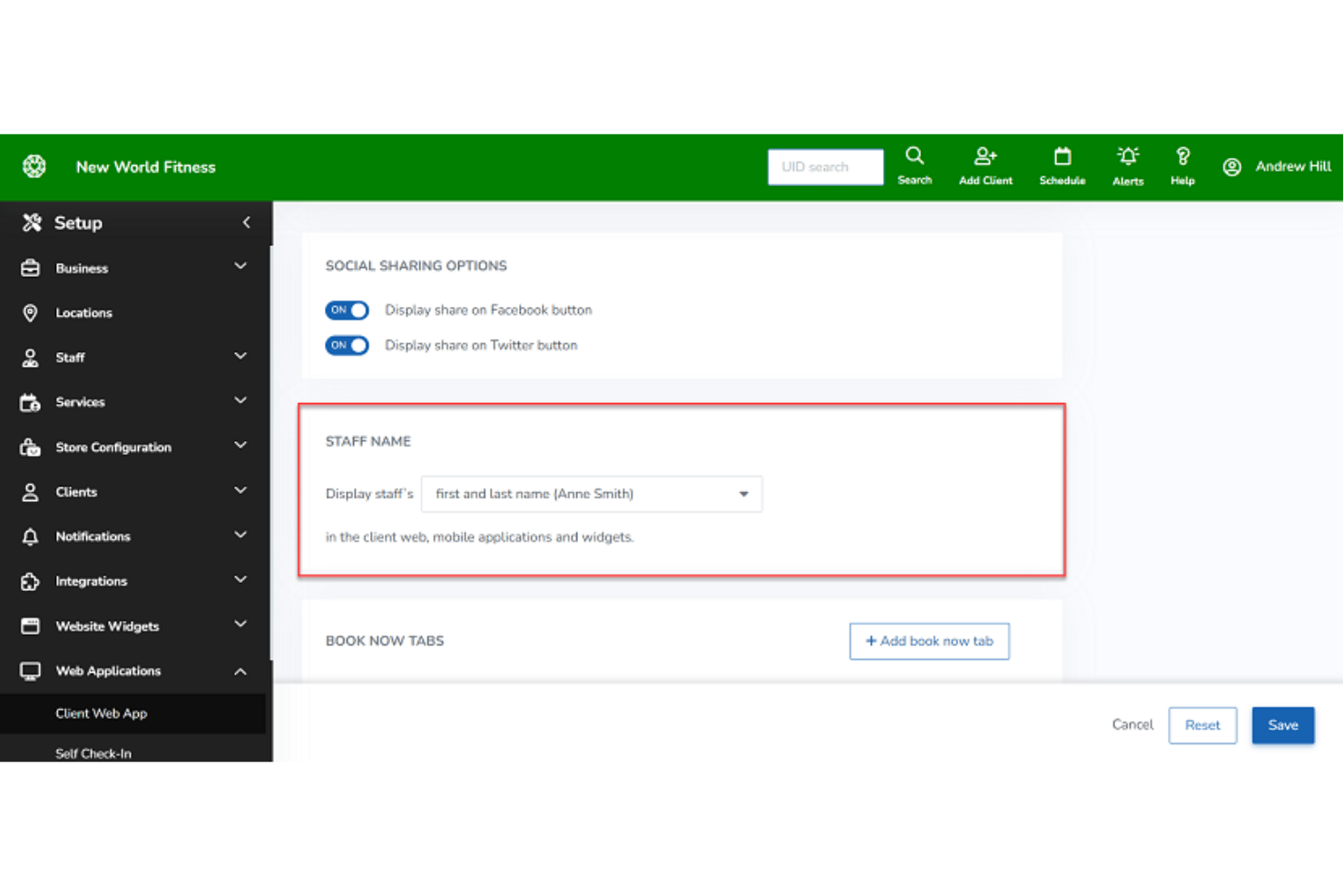Image resolution: width=1343 pixels, height=896 pixels.
Task: Click the Store Configuration icon
Action: (x=30, y=447)
